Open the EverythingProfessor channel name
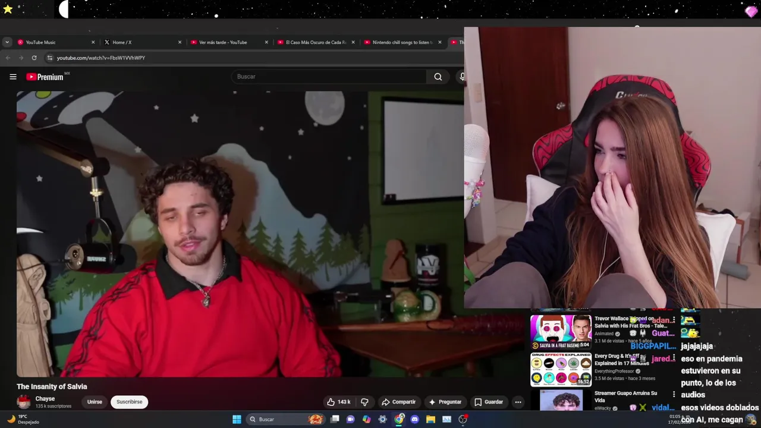 [x=615, y=371]
